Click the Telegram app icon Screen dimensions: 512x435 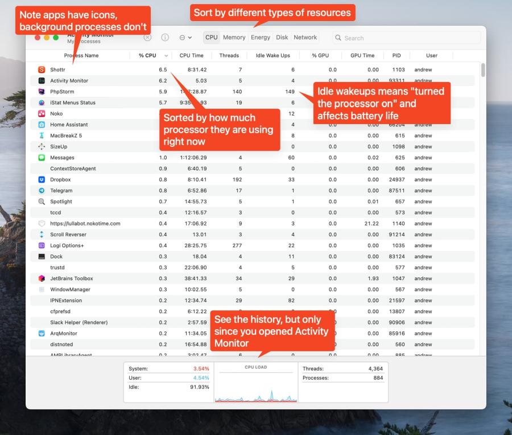coord(42,191)
